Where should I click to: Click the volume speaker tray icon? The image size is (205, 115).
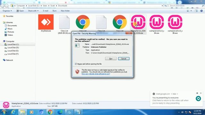coord(183,112)
